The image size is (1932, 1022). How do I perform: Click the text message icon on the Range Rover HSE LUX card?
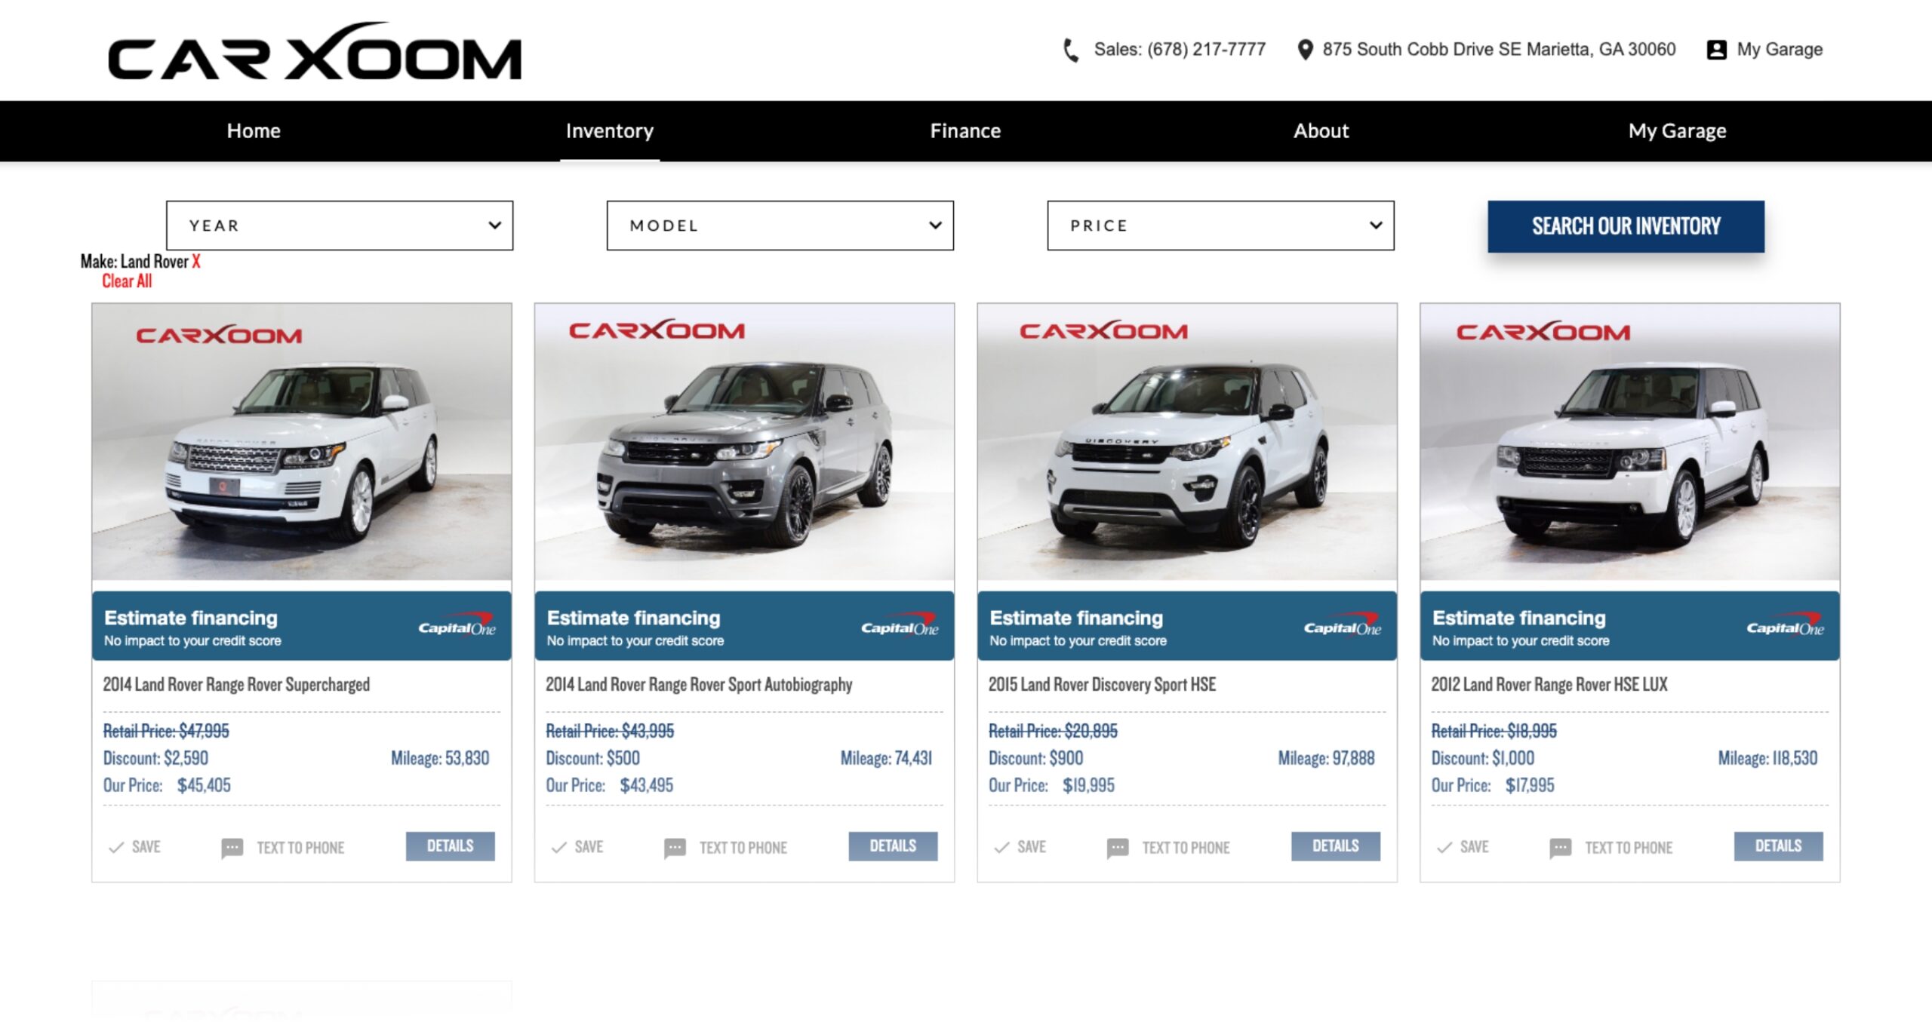(1560, 849)
